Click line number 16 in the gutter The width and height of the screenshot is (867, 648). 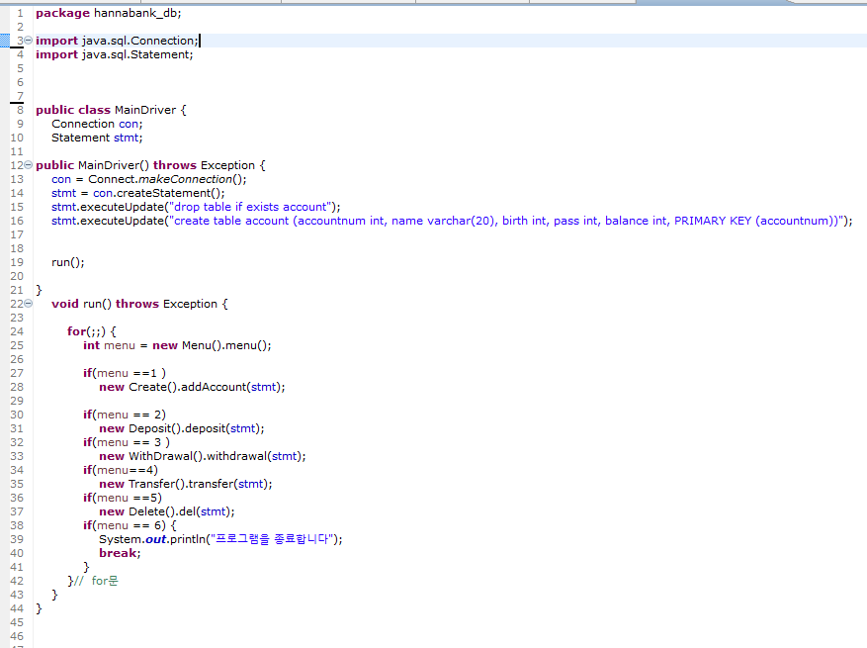pos(17,221)
